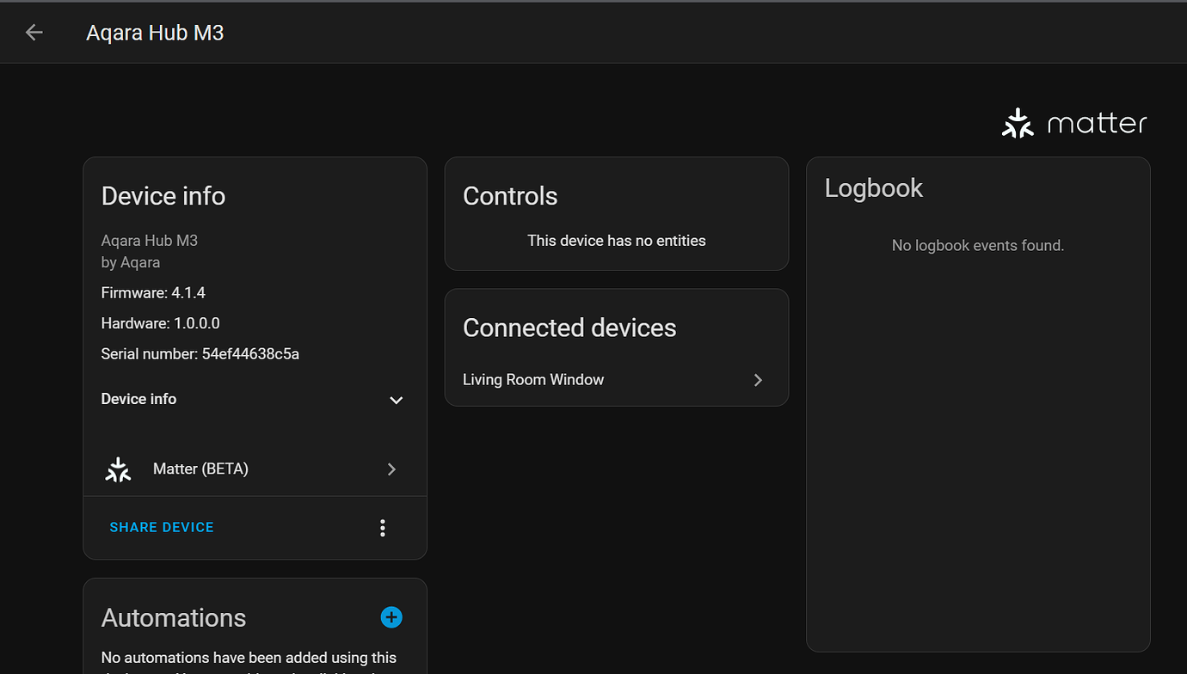Click the Connected devices section heading
The height and width of the screenshot is (674, 1187).
[x=569, y=328]
